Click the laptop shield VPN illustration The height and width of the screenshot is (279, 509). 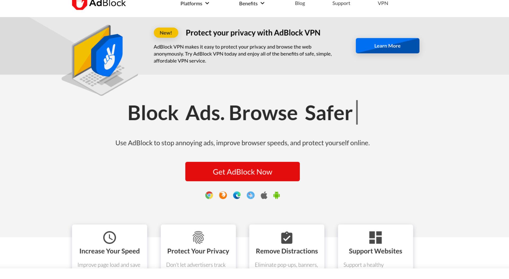tap(100, 60)
